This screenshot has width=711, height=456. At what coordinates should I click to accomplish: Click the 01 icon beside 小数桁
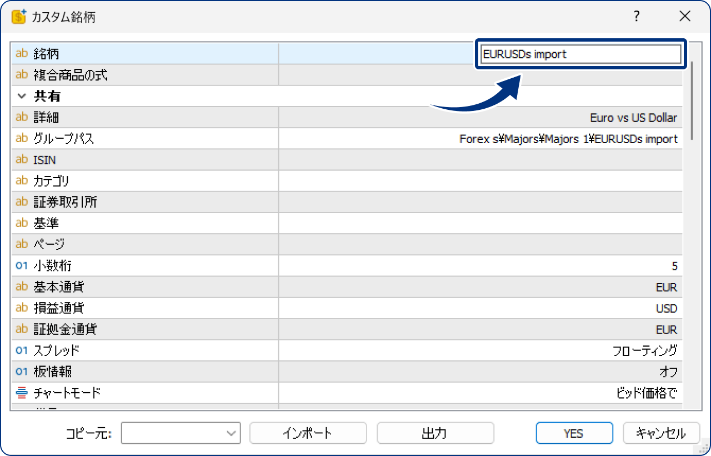pyautogui.click(x=22, y=266)
